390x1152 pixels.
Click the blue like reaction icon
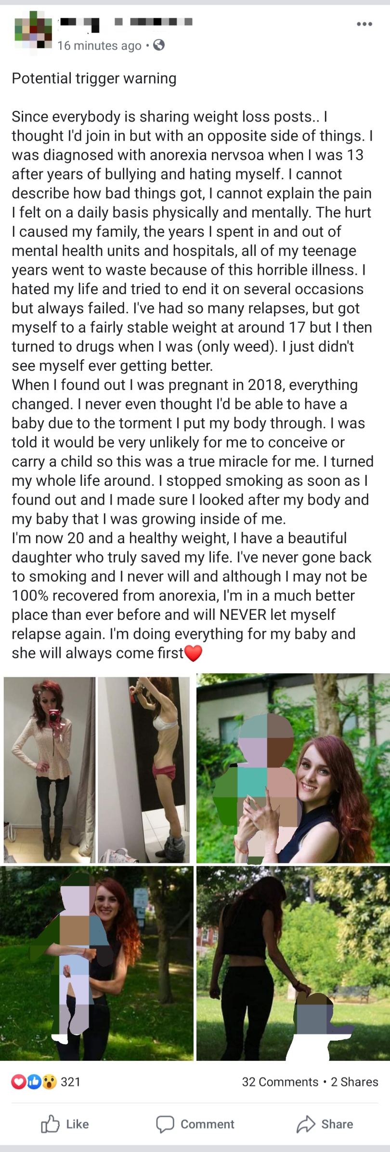(x=34, y=1082)
